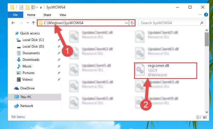Image resolution: width=213 pixels, height=129 pixels.
Task: Click pin icon beside Pictures
Action: tap(59, 73)
